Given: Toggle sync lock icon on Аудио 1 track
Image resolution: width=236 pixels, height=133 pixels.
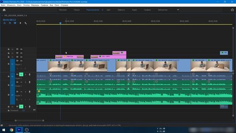Looking at the screenshot, I should (17, 74).
